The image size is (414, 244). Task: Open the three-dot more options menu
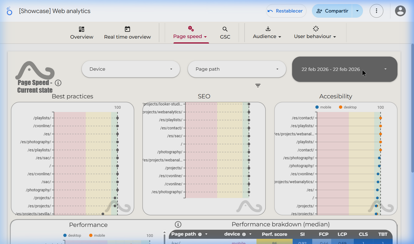[x=376, y=11]
